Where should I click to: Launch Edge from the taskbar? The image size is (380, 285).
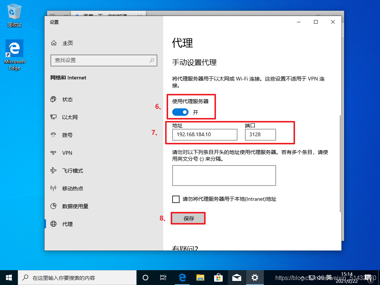(x=182, y=278)
